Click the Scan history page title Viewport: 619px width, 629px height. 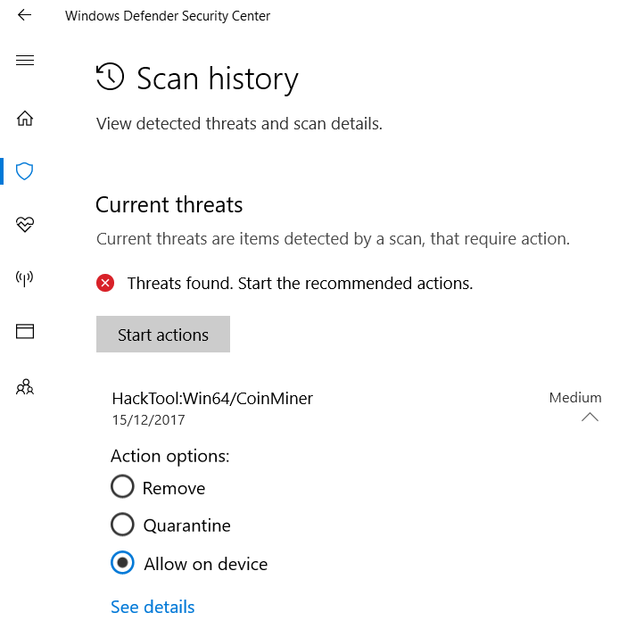point(218,79)
